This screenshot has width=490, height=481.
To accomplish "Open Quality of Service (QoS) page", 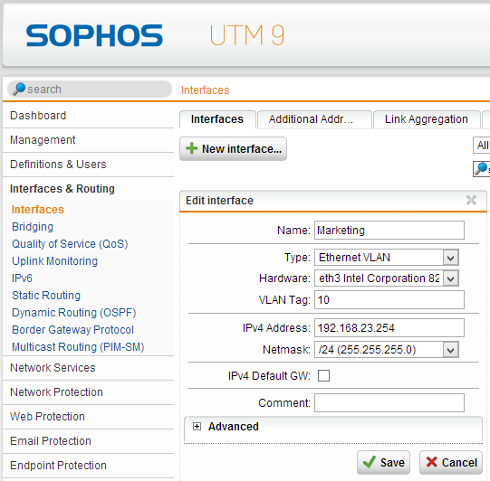I will click(70, 243).
